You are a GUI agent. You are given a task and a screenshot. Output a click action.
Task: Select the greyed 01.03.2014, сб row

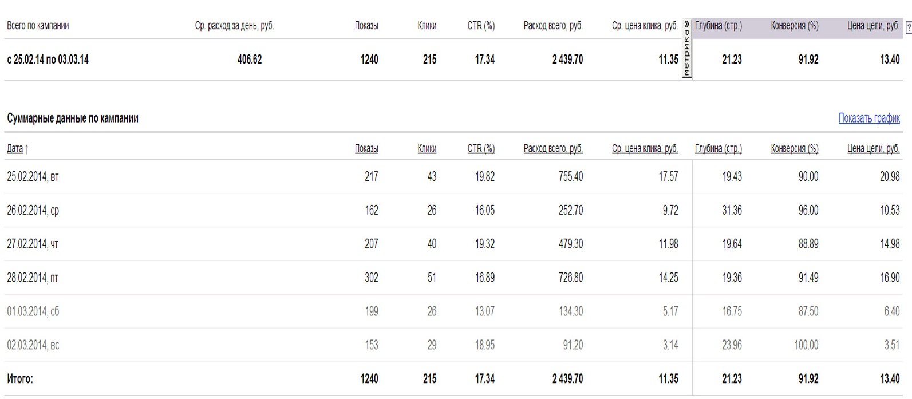tap(33, 312)
